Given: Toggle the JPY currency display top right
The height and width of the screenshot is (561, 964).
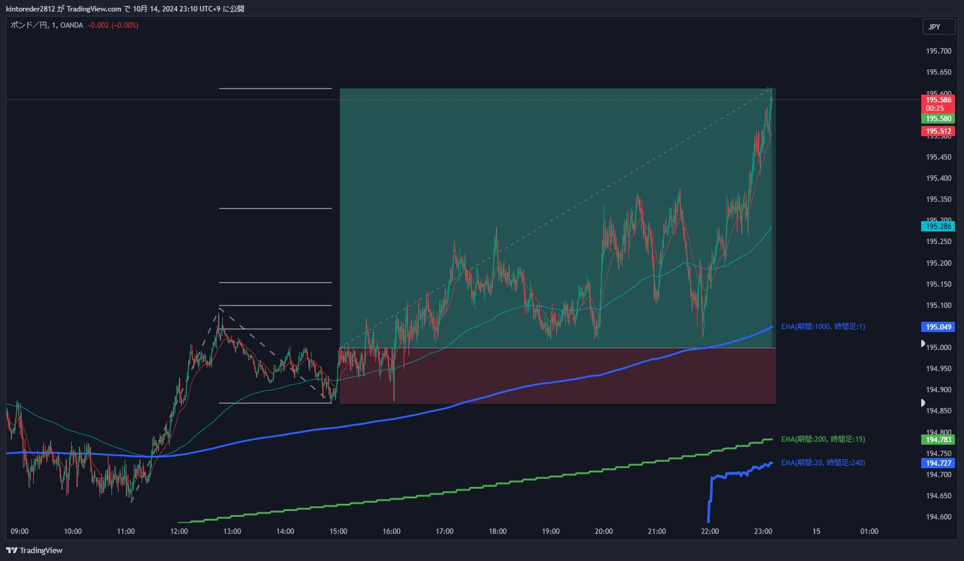Looking at the screenshot, I should click(x=939, y=27).
